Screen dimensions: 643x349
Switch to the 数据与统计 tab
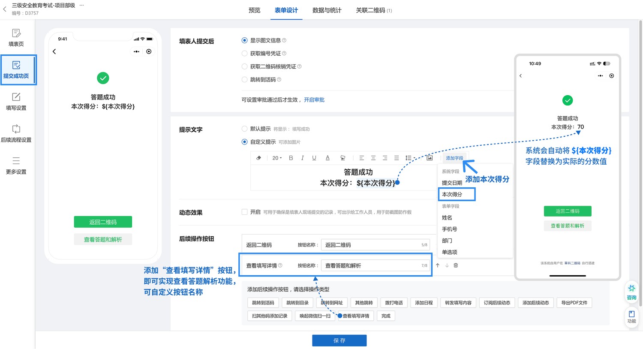tap(327, 10)
